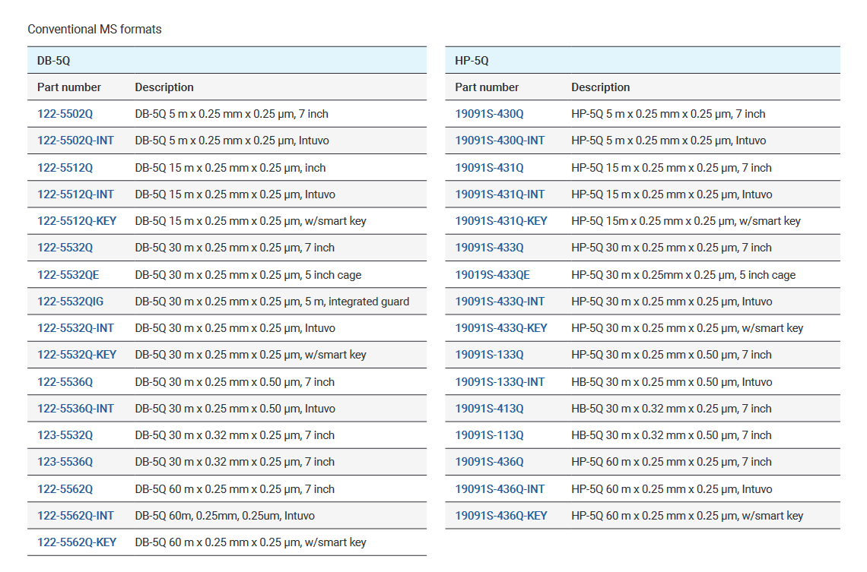Select 'HP-5Q 60 m x 0.25 mm x 0.25 µm, Intuvo' text
Viewport: 867px width, 572px height.
pos(672,488)
